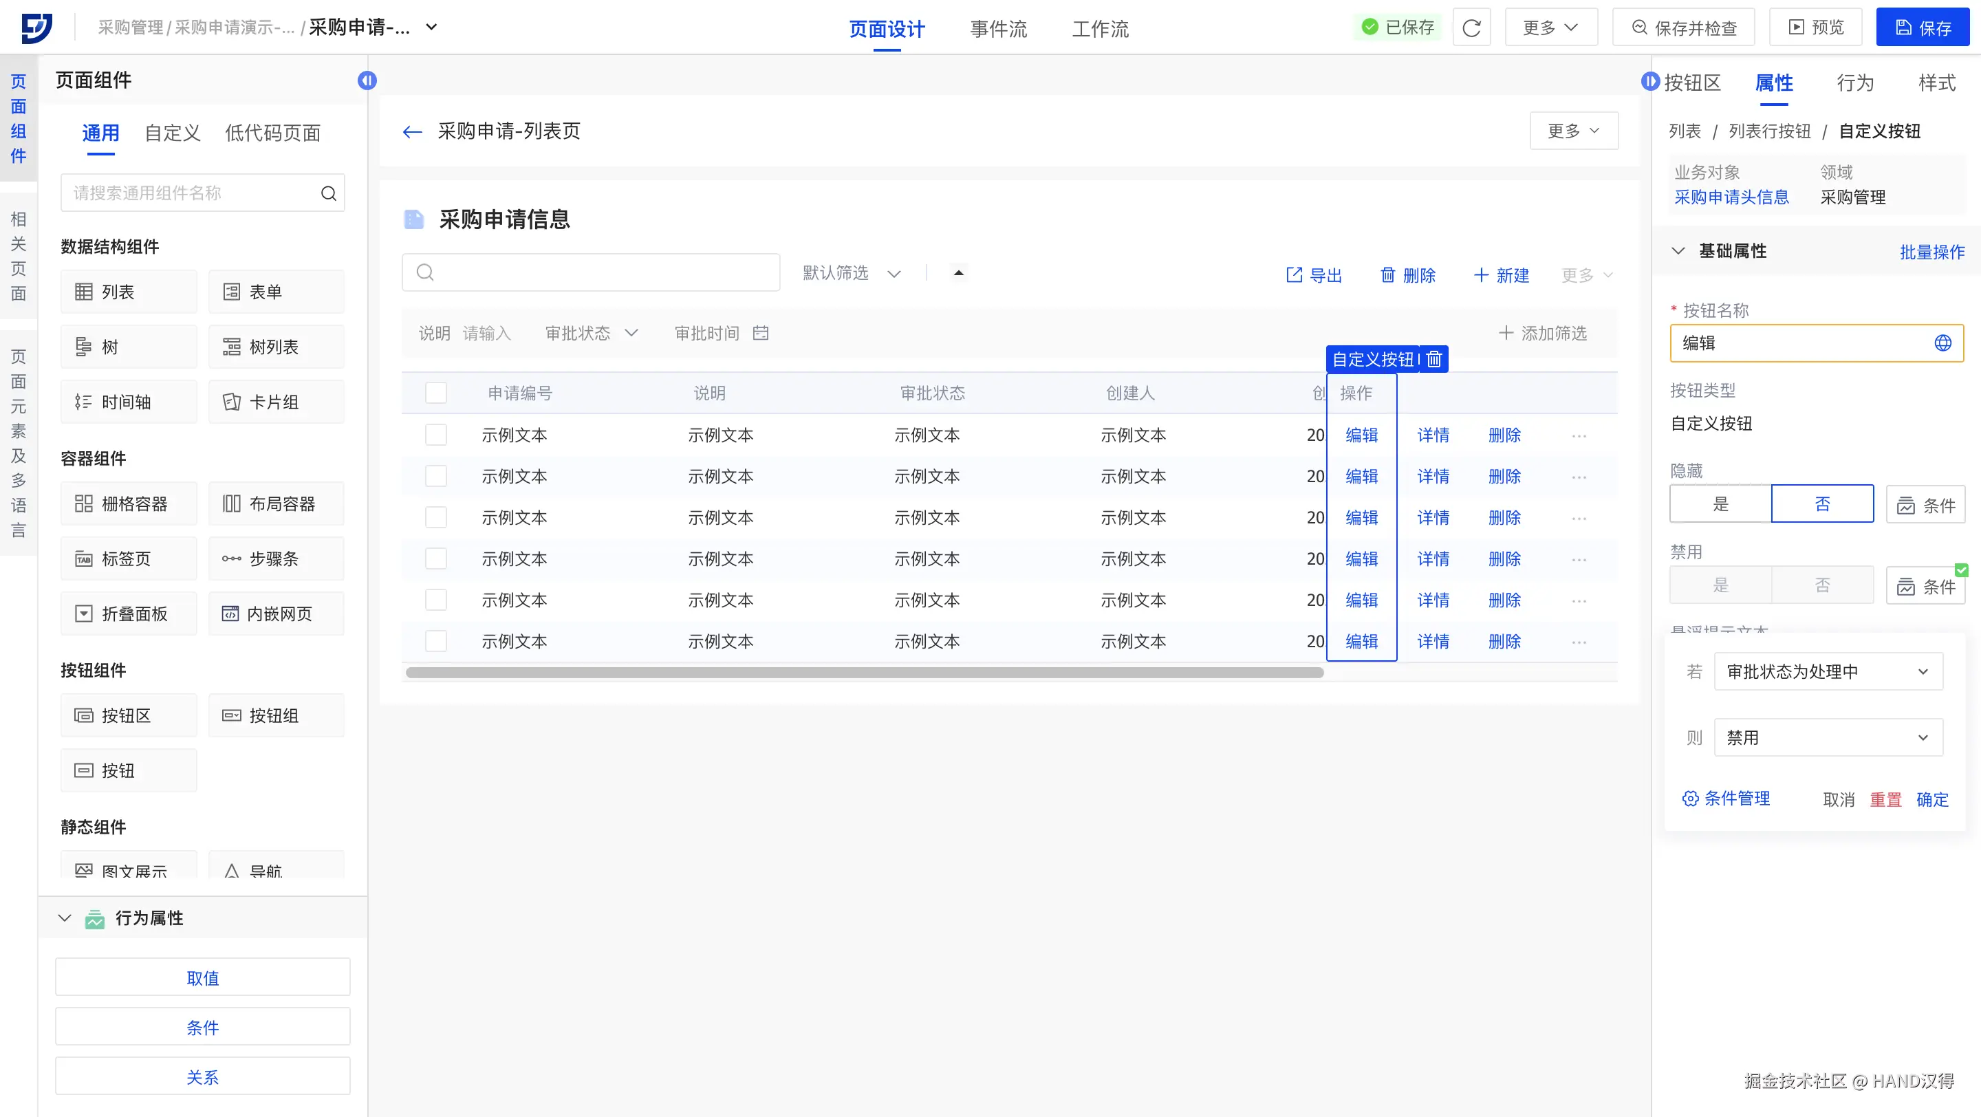The height and width of the screenshot is (1117, 1981).
Task: Click the refresh icon in top toolbar
Action: (1471, 28)
